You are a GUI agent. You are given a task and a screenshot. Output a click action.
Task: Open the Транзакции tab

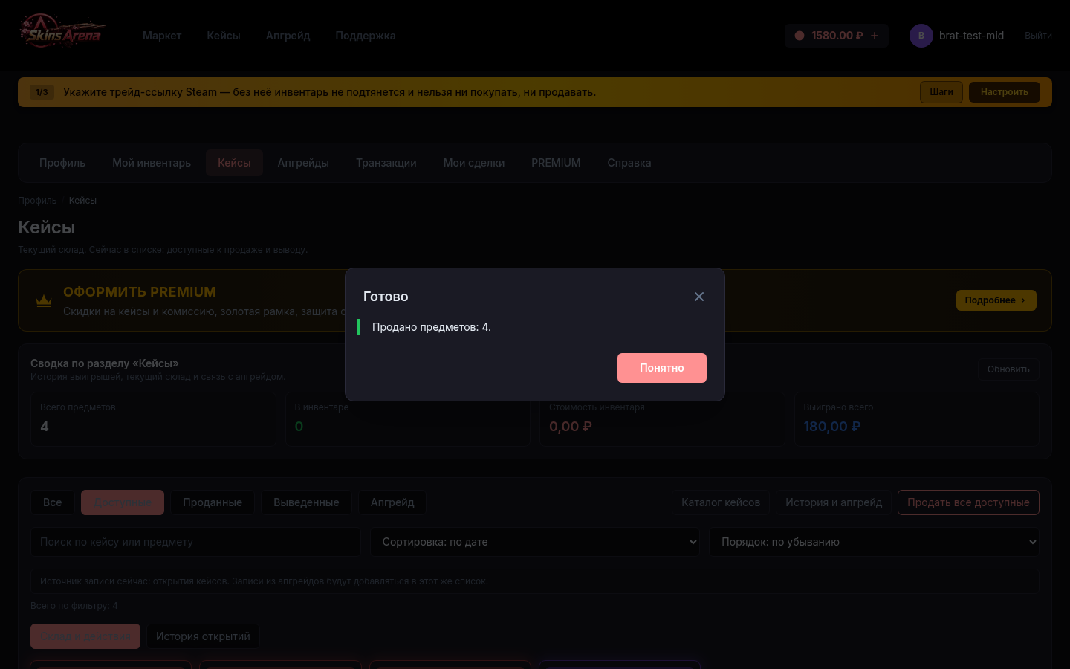point(386,163)
